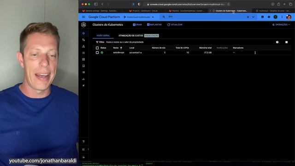Tick the checkbox for the autodevops cluster
This screenshot has width=295, height=166.
point(97,53)
